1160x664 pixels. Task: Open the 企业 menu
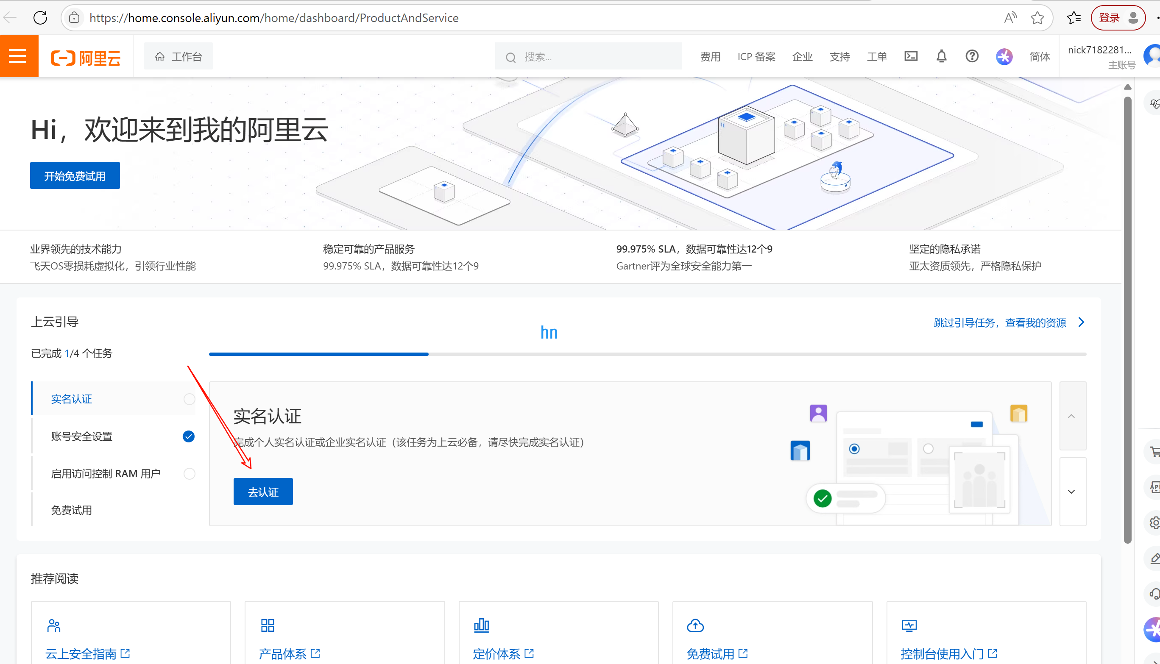pos(802,56)
